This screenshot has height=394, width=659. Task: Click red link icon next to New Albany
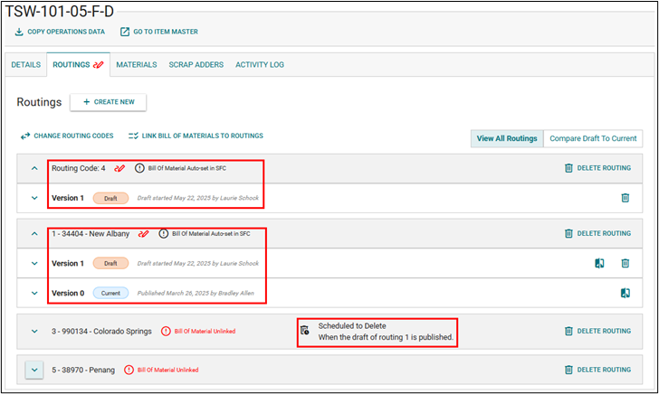tap(143, 233)
